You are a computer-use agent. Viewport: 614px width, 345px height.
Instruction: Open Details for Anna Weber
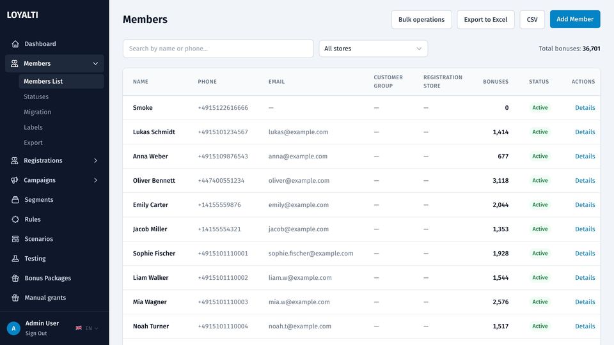tap(585, 156)
